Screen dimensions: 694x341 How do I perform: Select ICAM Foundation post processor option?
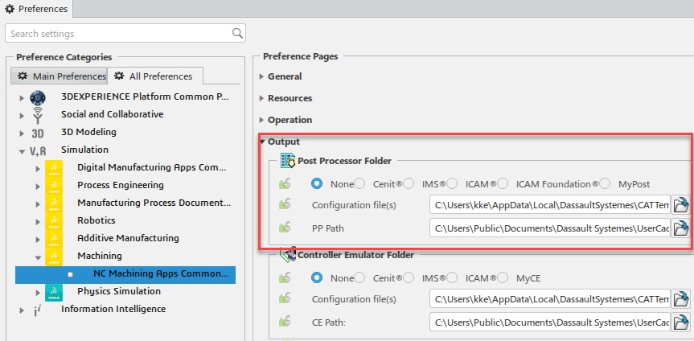pyautogui.click(x=503, y=184)
